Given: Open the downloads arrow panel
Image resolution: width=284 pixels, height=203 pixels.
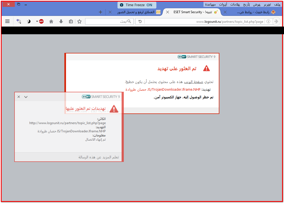Looking at the screenshot, I should (61, 21).
